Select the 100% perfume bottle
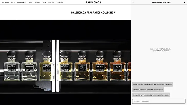 118,66
